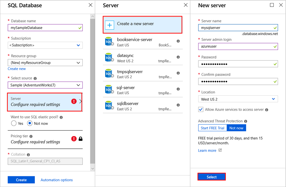Screen dimensions: 286x187
Task: Show info for tmpsqlserverr
Action: click(178, 73)
